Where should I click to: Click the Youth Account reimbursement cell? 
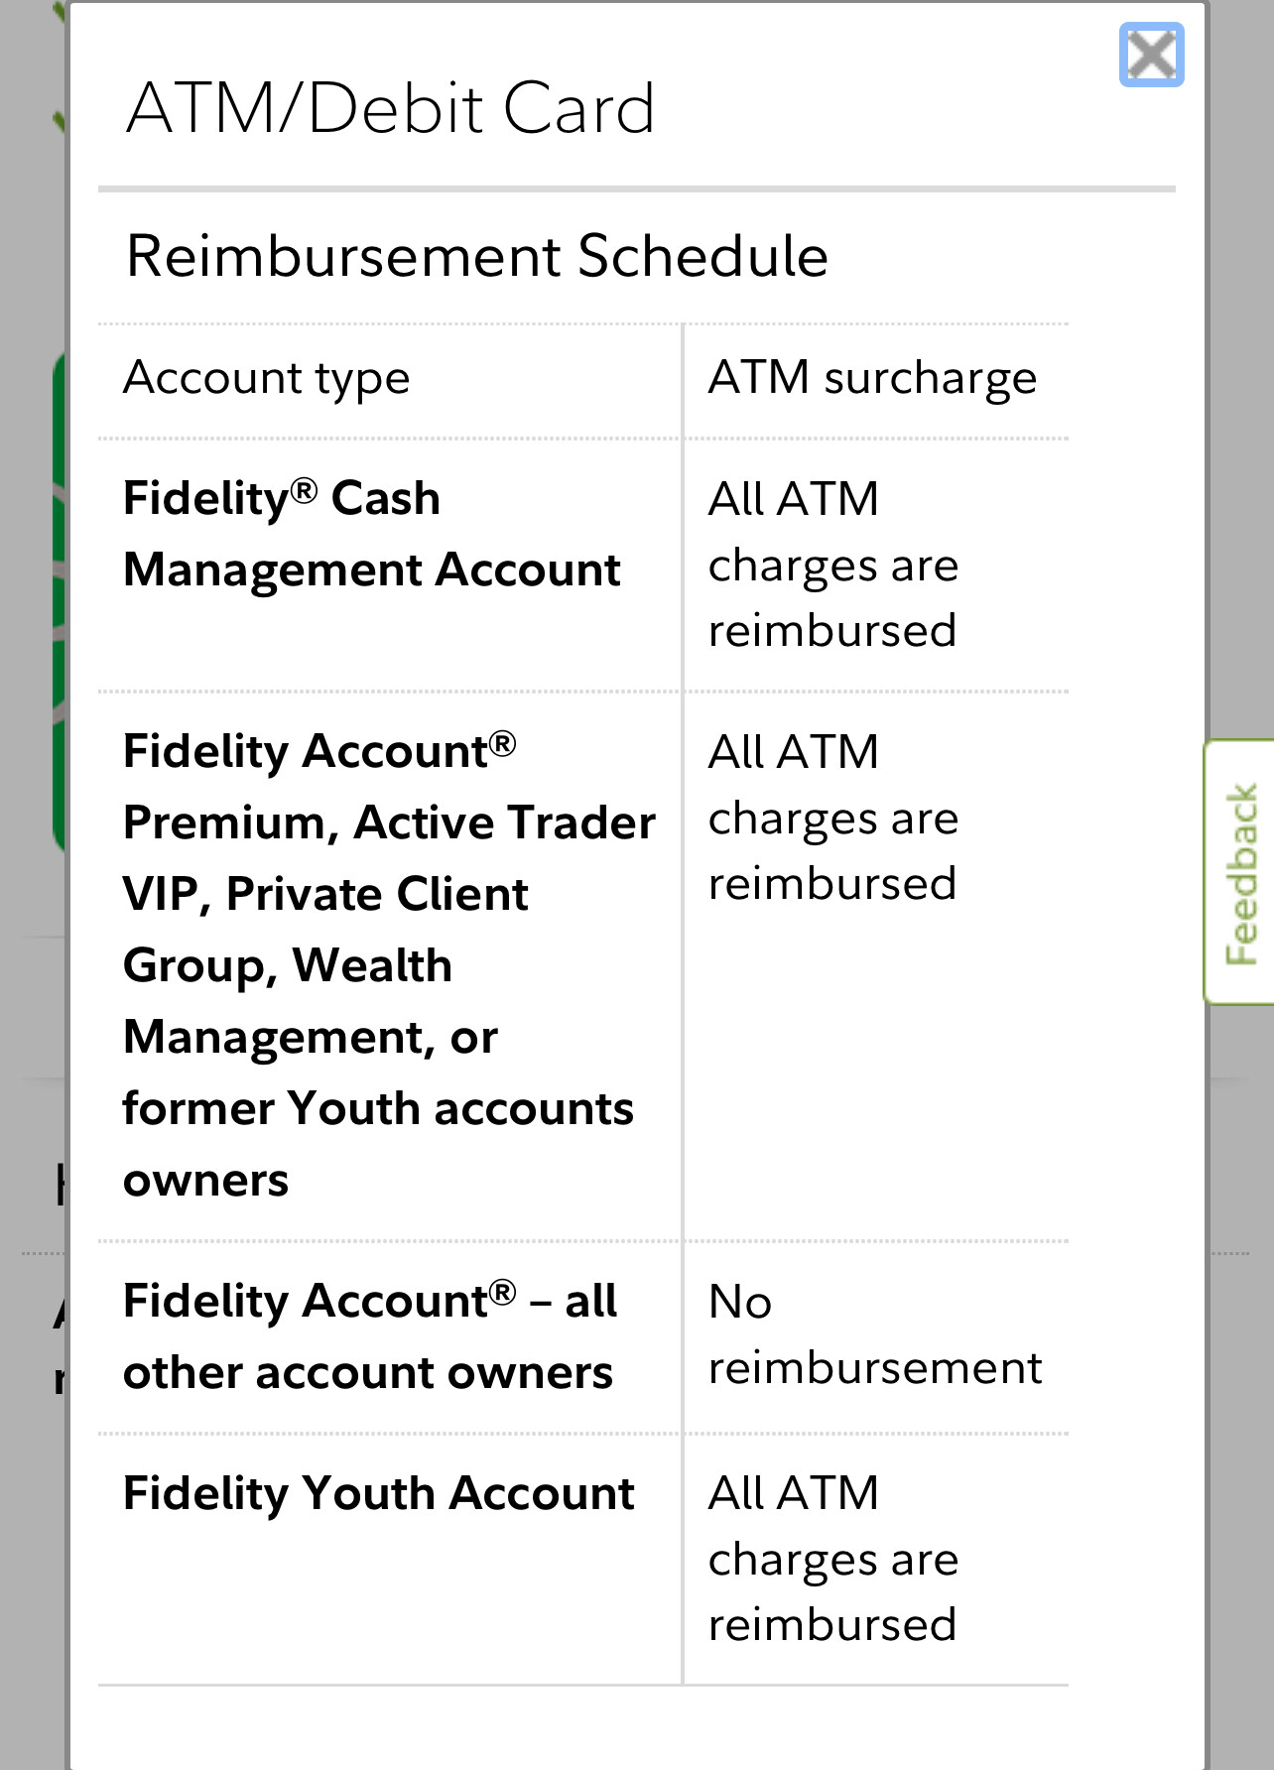click(x=833, y=1559)
